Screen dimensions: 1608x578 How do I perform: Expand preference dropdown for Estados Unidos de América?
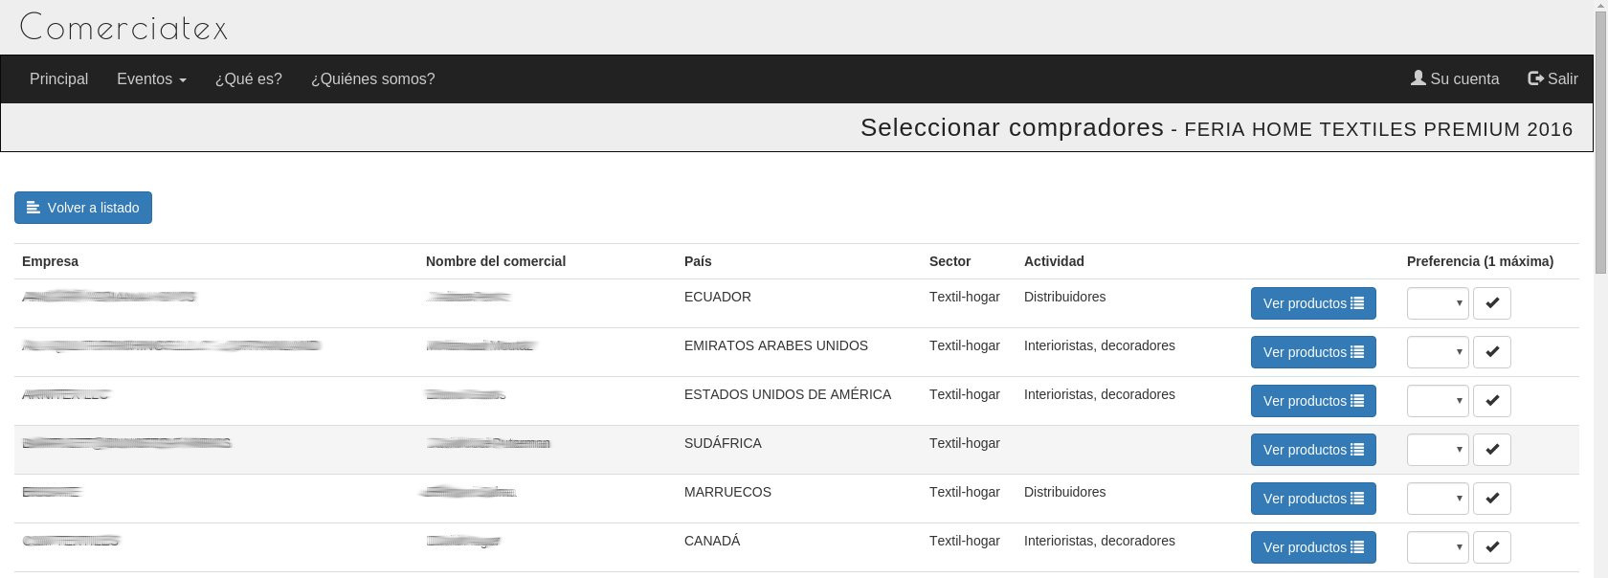(1438, 401)
